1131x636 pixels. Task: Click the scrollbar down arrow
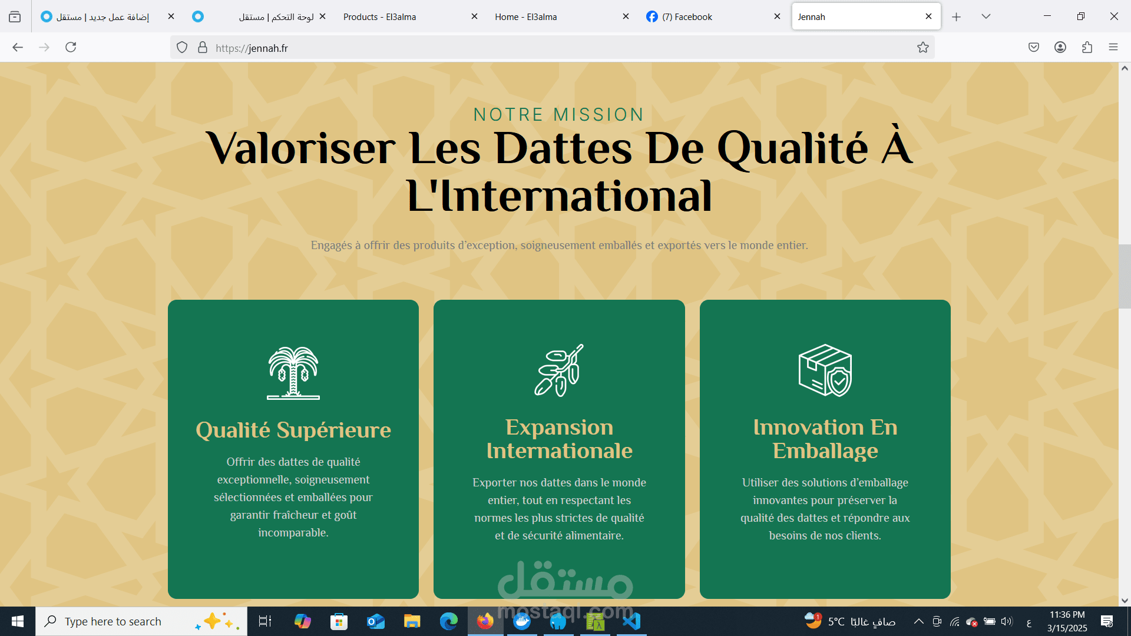point(1125,601)
